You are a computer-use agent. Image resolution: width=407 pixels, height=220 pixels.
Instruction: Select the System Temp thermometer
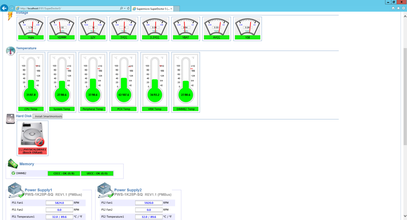(x=62, y=82)
